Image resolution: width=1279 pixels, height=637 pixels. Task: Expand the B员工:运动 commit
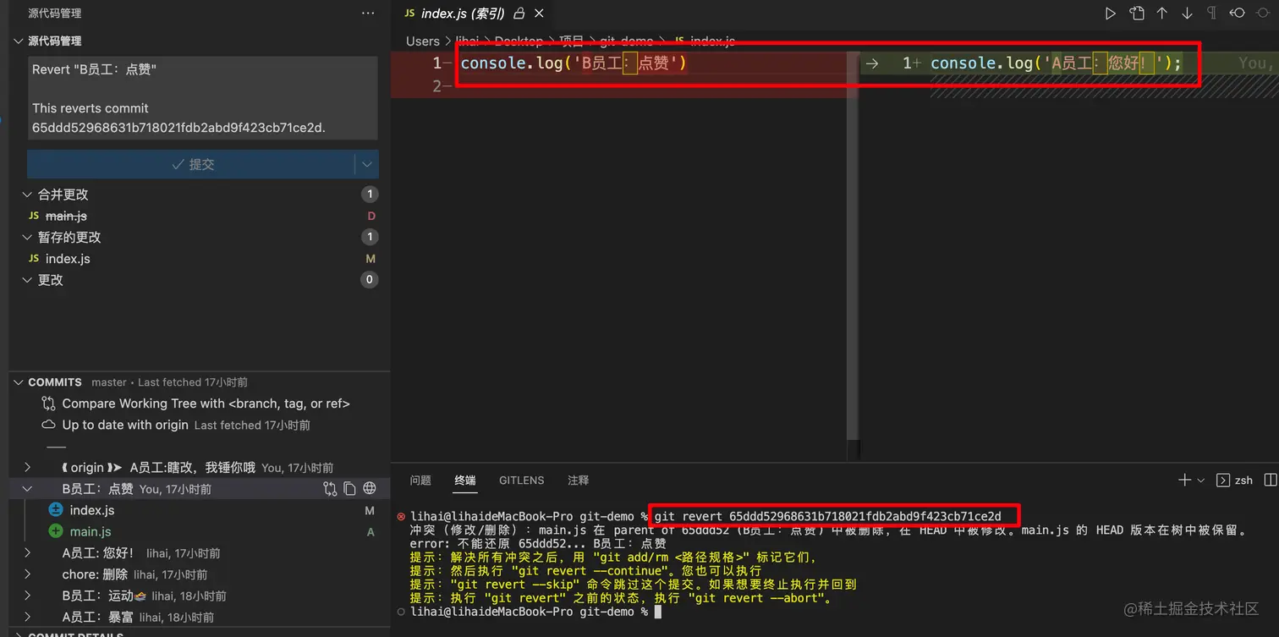[x=27, y=596]
